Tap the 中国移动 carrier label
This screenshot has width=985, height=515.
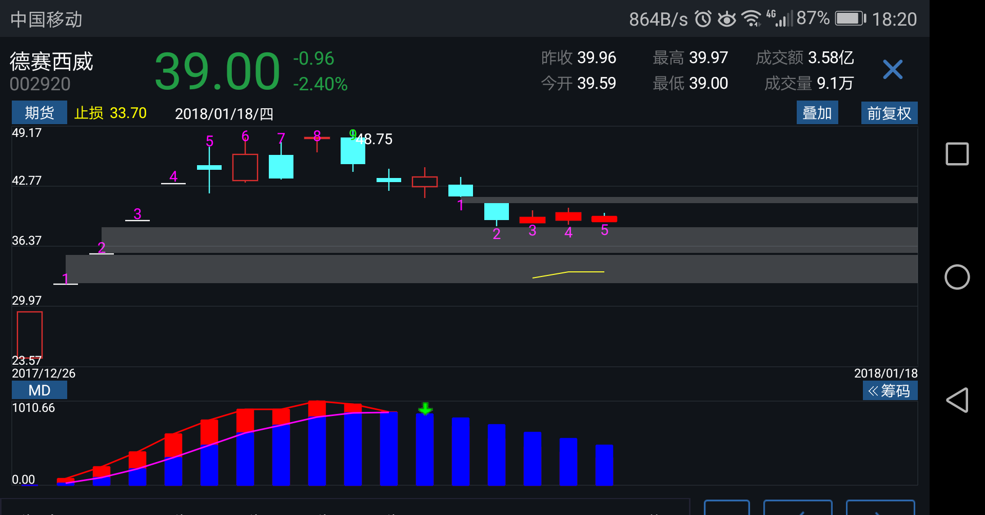pyautogui.click(x=46, y=19)
